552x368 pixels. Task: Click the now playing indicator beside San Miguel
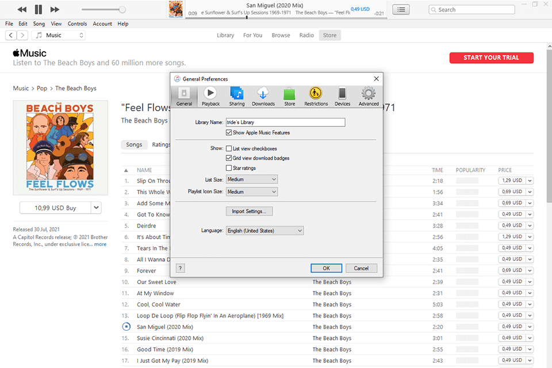[126, 327]
